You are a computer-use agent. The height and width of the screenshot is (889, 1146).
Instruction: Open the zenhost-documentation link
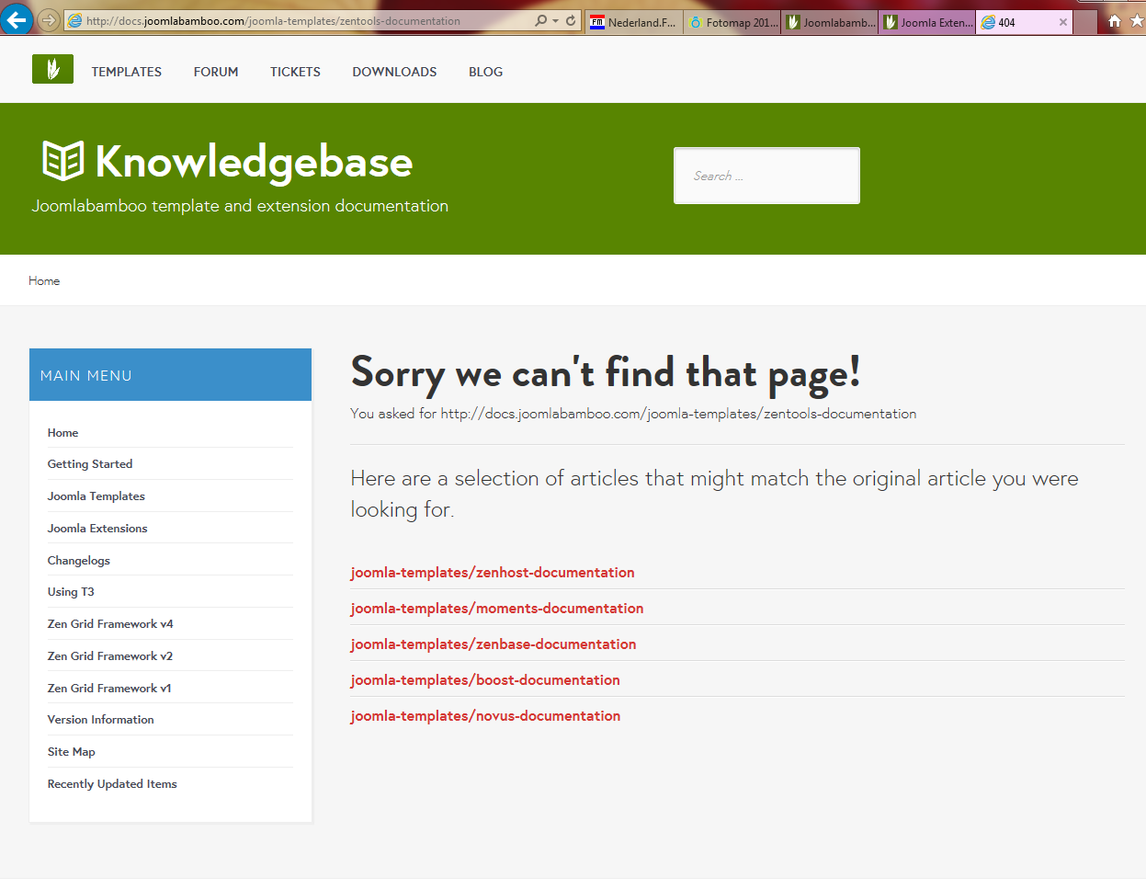tap(493, 573)
